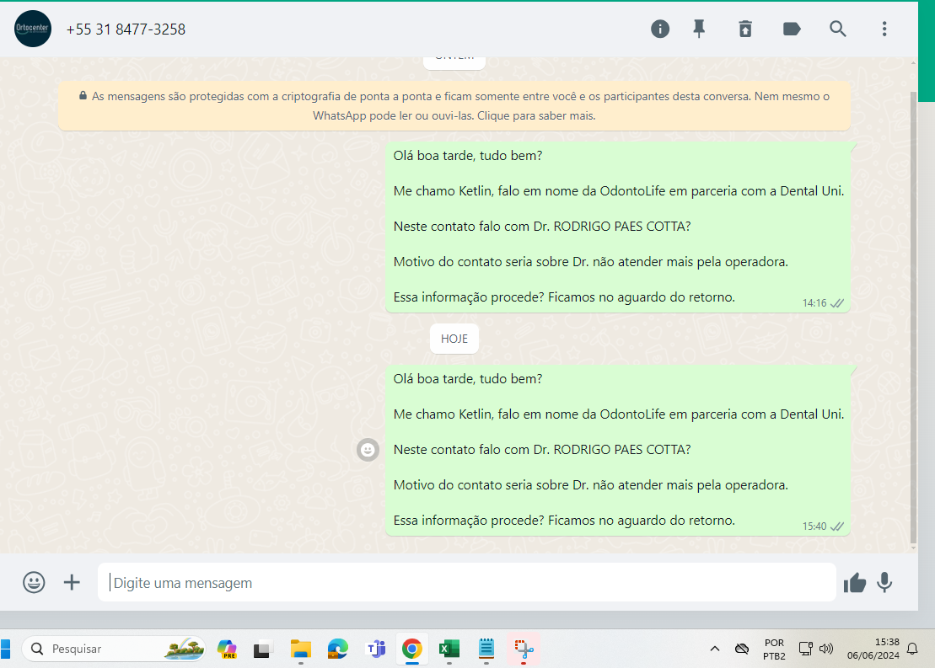Image resolution: width=935 pixels, height=668 pixels.
Task: Open the attachment plus button
Action: (x=72, y=582)
